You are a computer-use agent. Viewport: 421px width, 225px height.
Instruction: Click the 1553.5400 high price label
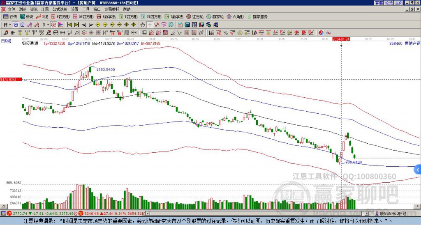coord(106,69)
